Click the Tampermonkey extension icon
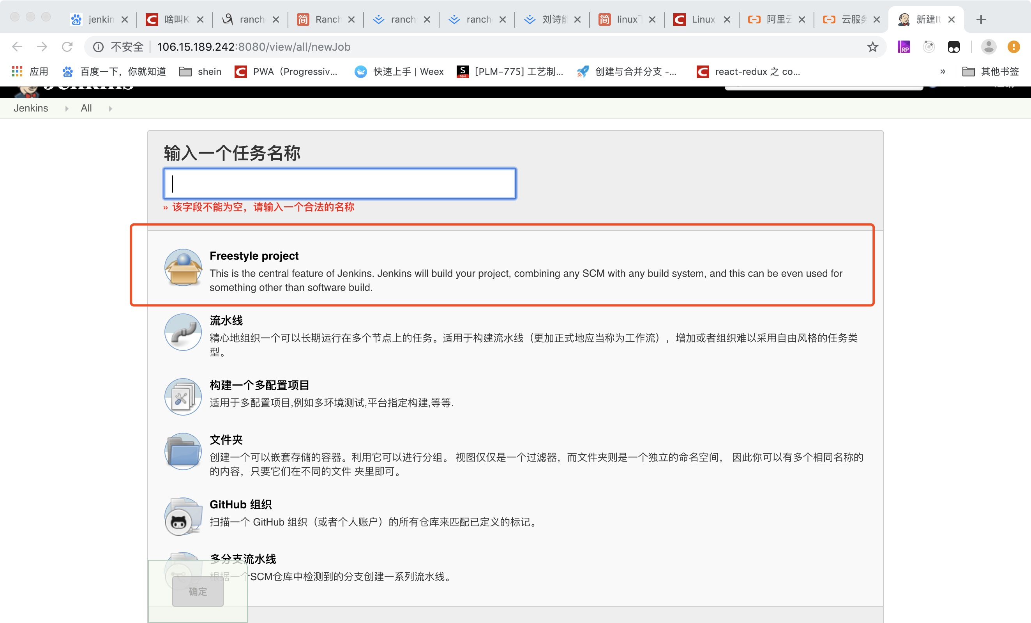The height and width of the screenshot is (623, 1031). [x=953, y=47]
